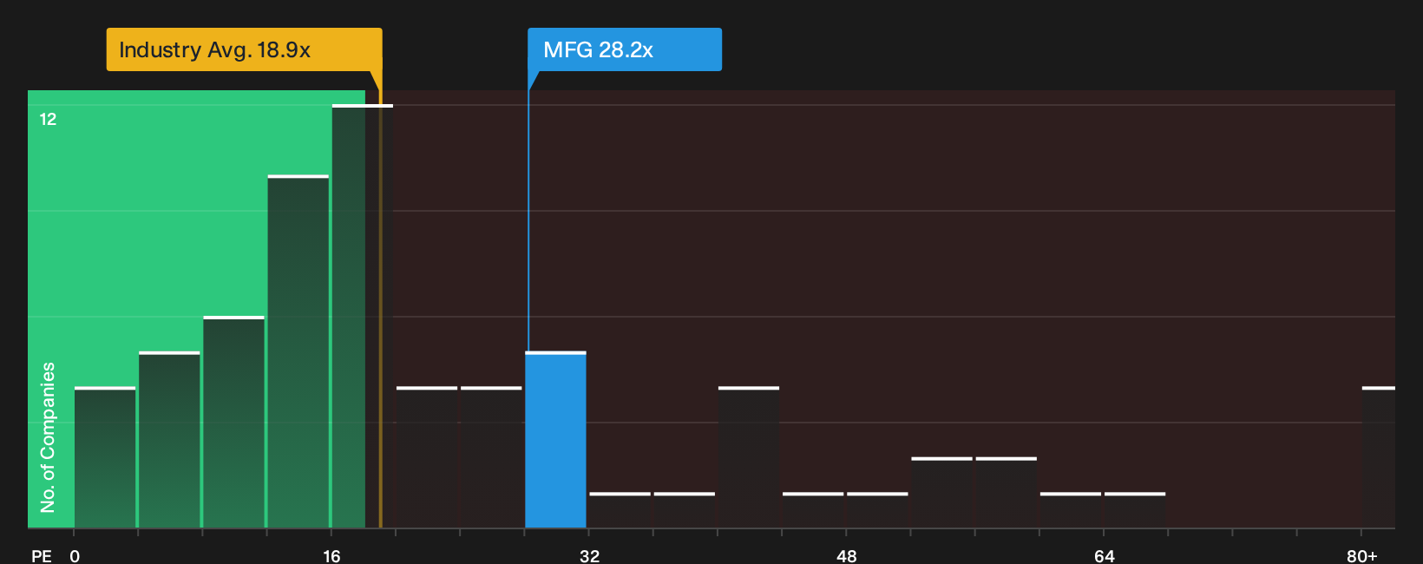
Task: Click the tallest bar at PE 16
Action: pyautogui.click(x=362, y=317)
